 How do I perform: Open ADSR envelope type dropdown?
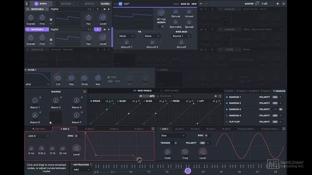(39, 136)
